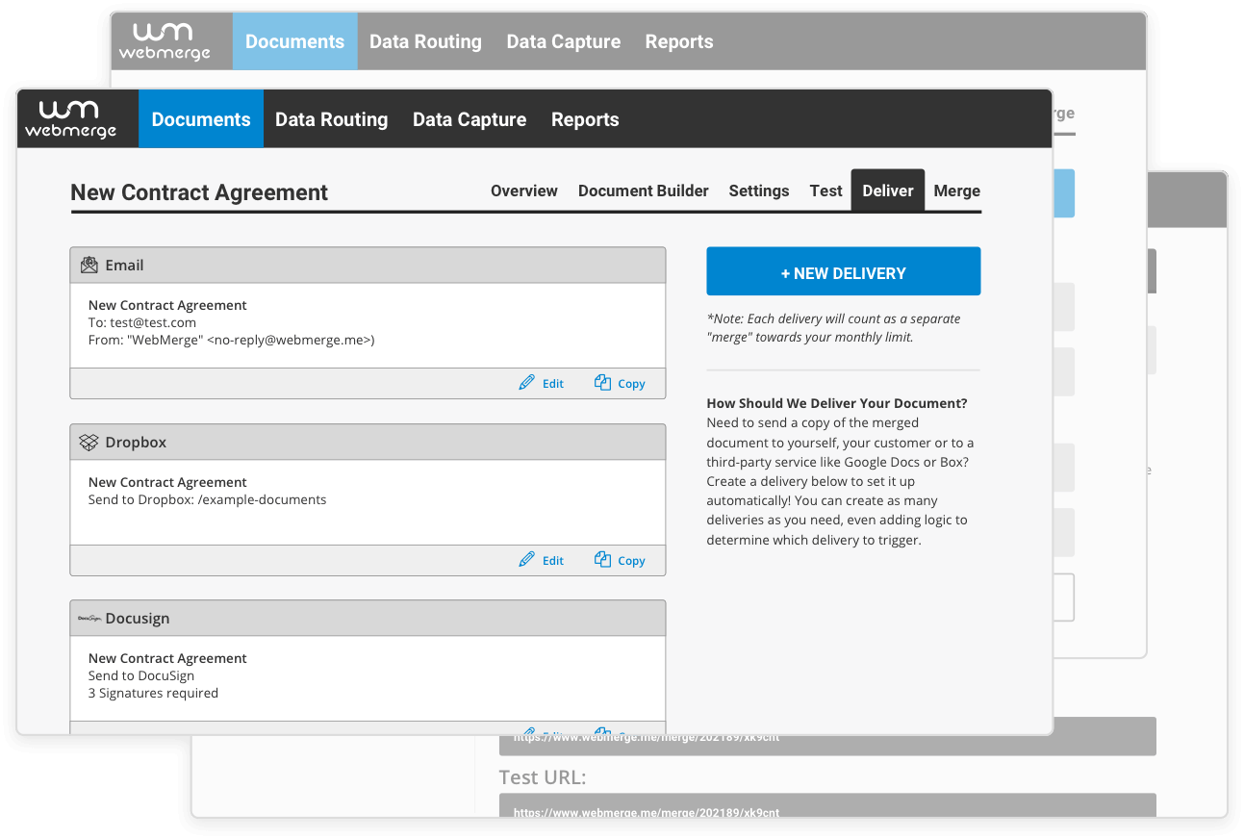
Task: Switch to the Merge tab
Action: click(x=957, y=191)
